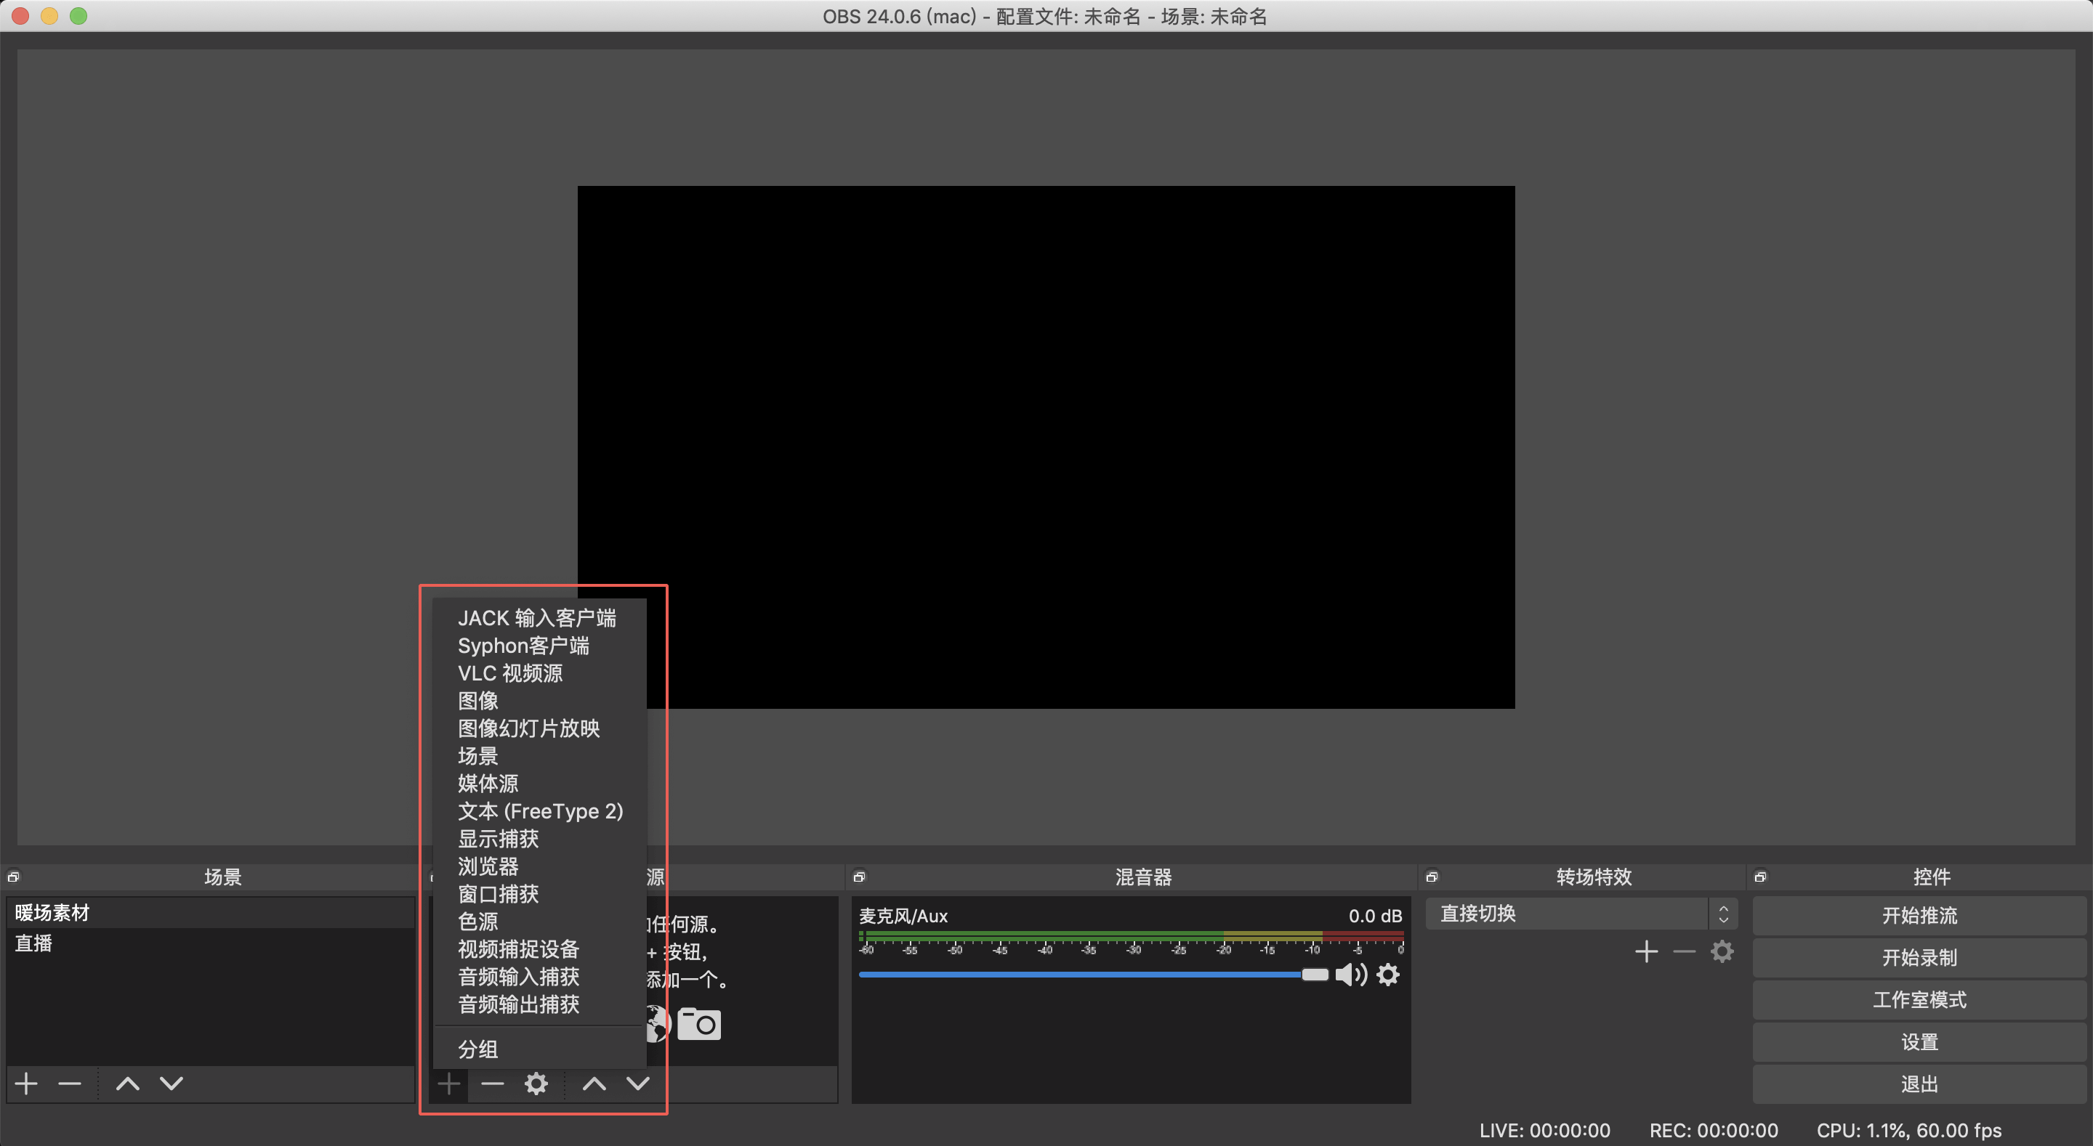2093x1146 pixels.
Task: Add a new scene with plus icon
Action: click(x=25, y=1084)
